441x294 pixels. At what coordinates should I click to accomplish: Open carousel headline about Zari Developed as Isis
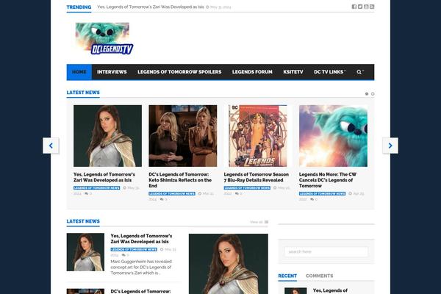(x=104, y=177)
